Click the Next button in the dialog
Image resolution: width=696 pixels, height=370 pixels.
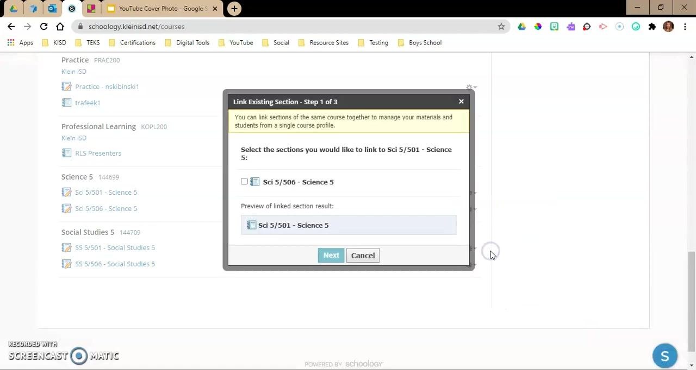click(x=331, y=256)
